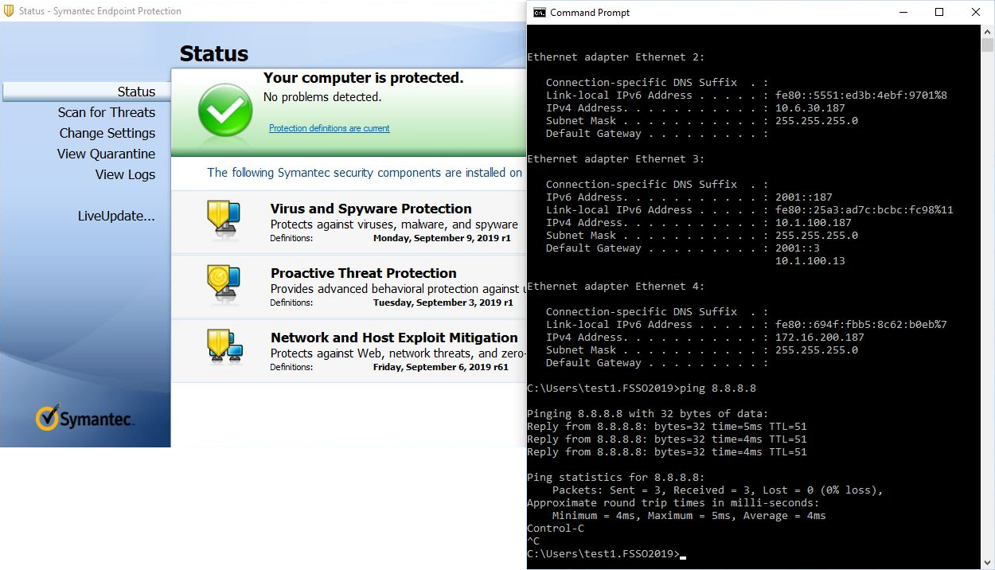Click Your computer is protected text
This screenshot has height=570, width=995.
(x=363, y=78)
